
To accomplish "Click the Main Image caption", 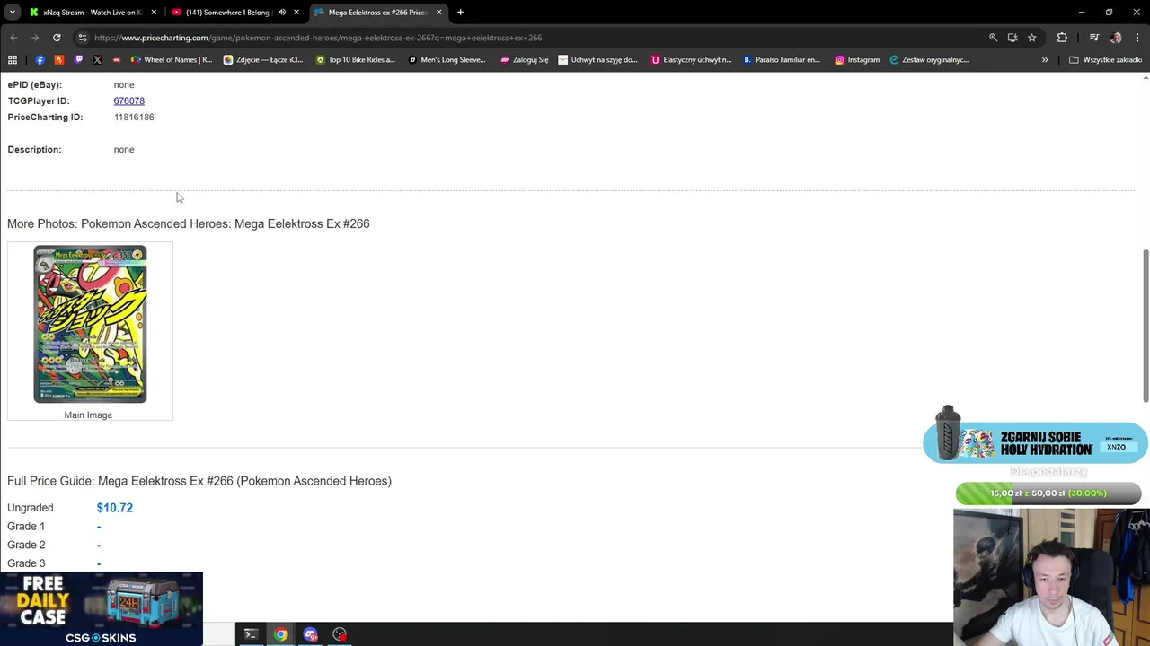I will (x=88, y=415).
